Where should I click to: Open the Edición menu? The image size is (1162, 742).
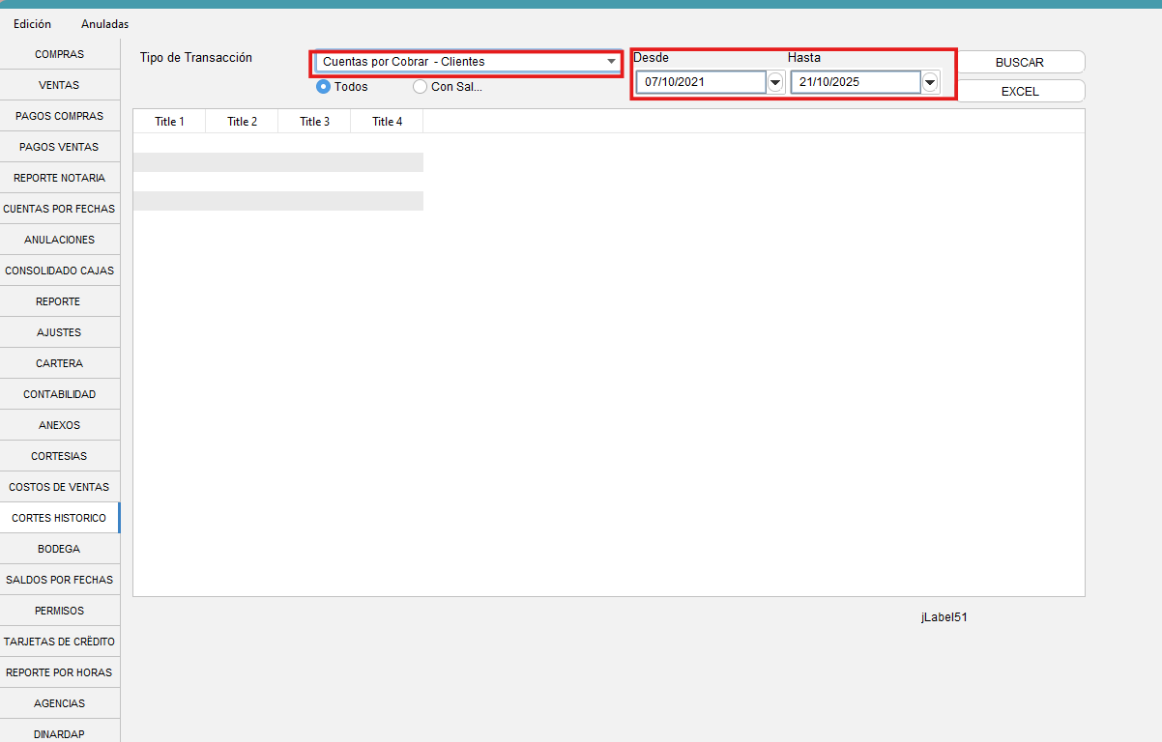[32, 24]
